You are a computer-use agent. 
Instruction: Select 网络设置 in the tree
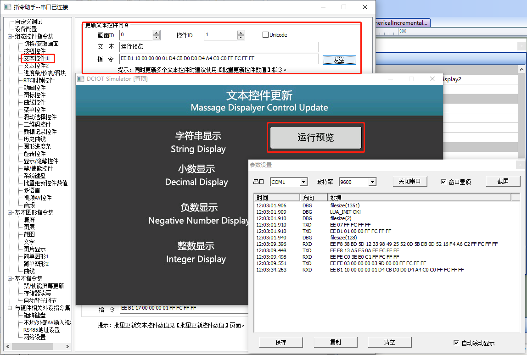point(34,337)
